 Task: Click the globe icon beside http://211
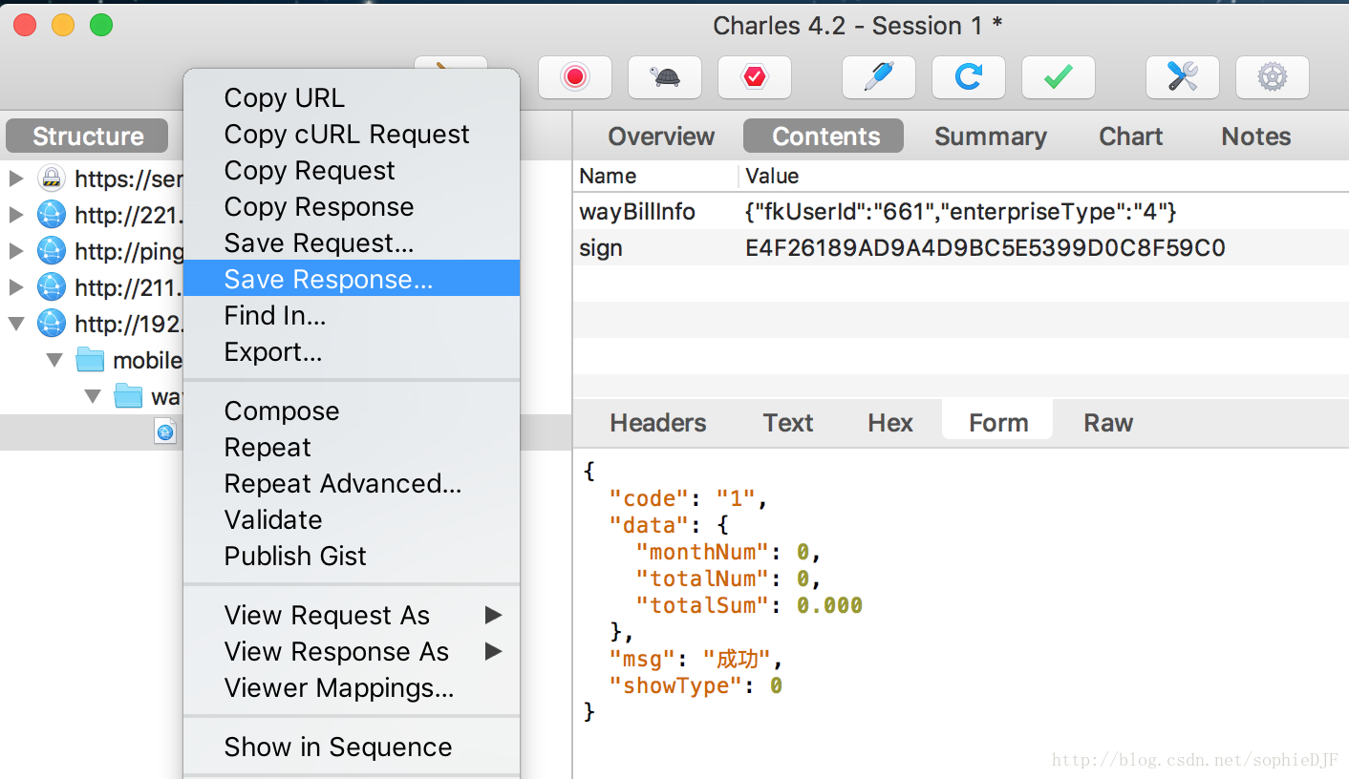point(52,287)
